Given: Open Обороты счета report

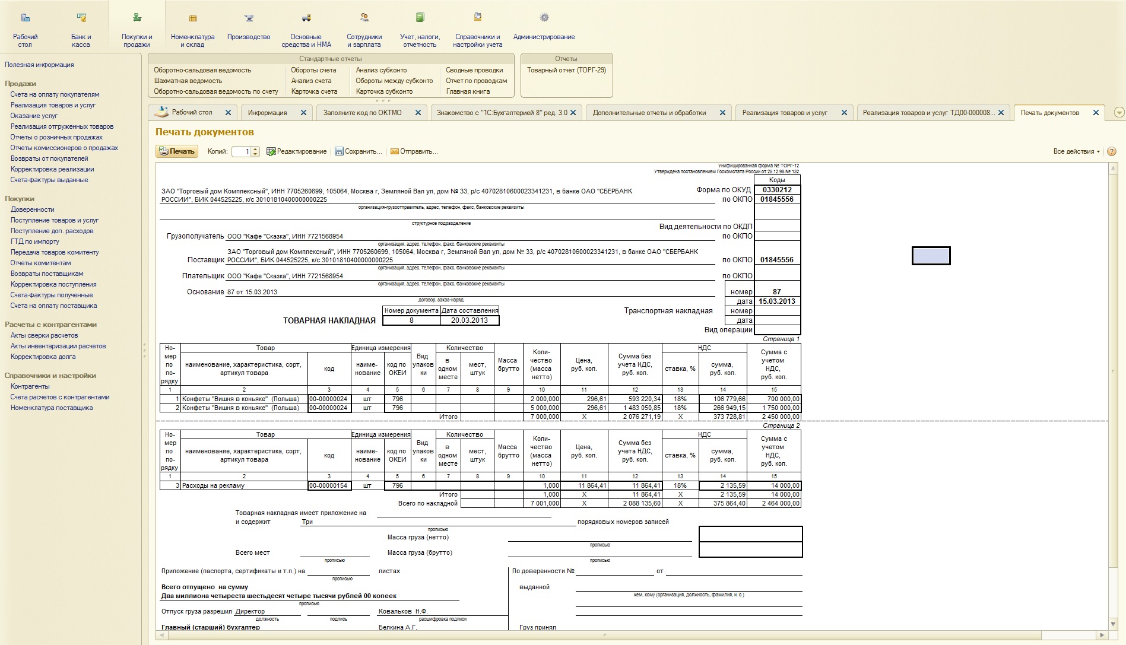Looking at the screenshot, I should pyautogui.click(x=313, y=70).
